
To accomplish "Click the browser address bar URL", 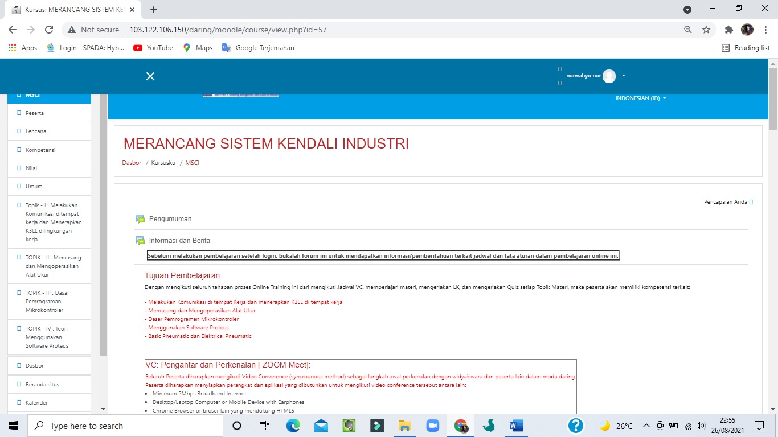I will pos(228,30).
